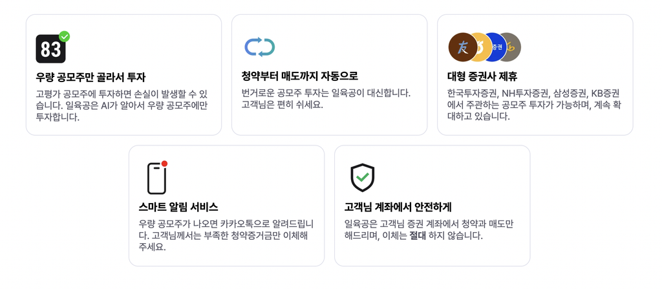
Task: Click the green checkmark on 83 badge
Action: tap(65, 36)
